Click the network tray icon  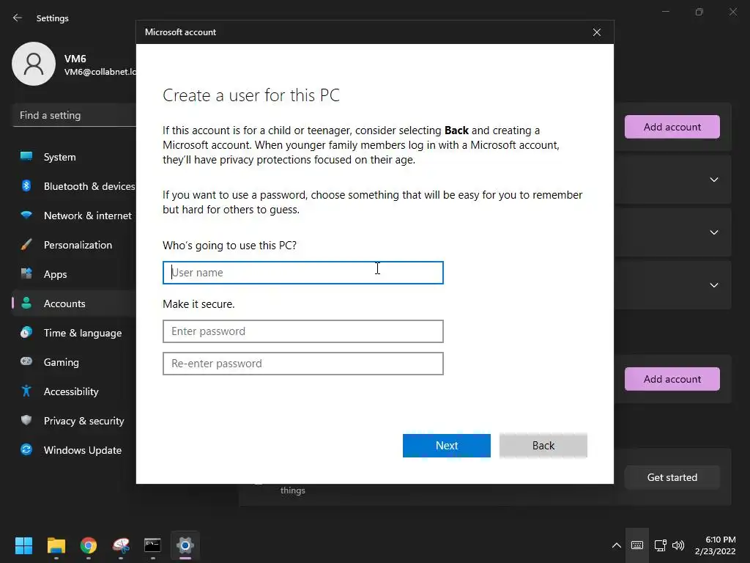pos(661,545)
